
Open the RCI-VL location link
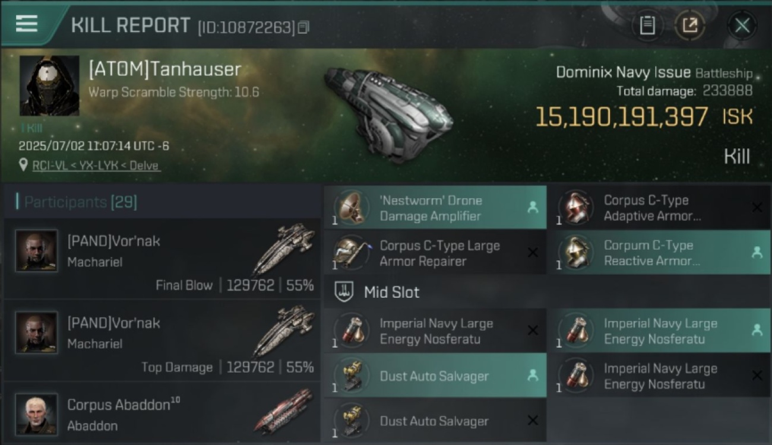96,166
